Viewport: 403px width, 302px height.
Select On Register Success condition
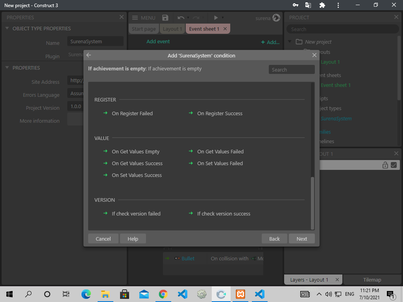220,113
